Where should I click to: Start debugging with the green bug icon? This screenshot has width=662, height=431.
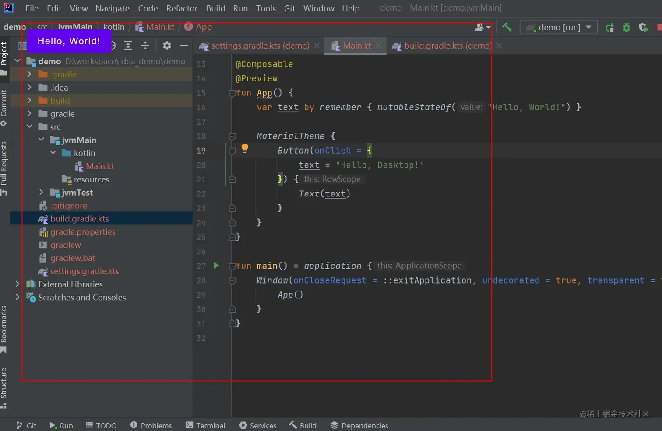(x=627, y=28)
